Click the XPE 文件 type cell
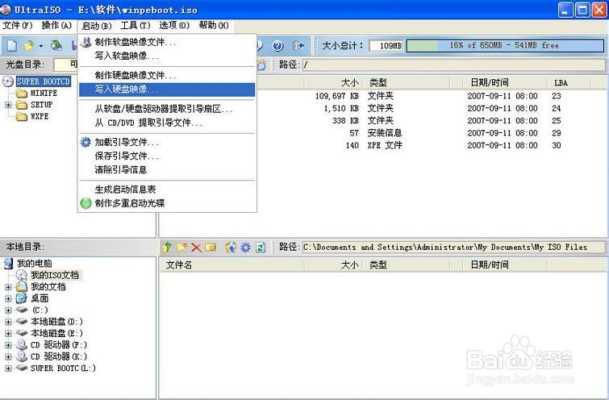The image size is (609, 400). click(x=385, y=145)
